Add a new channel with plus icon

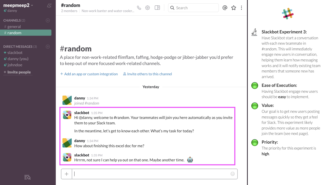click(48, 20)
